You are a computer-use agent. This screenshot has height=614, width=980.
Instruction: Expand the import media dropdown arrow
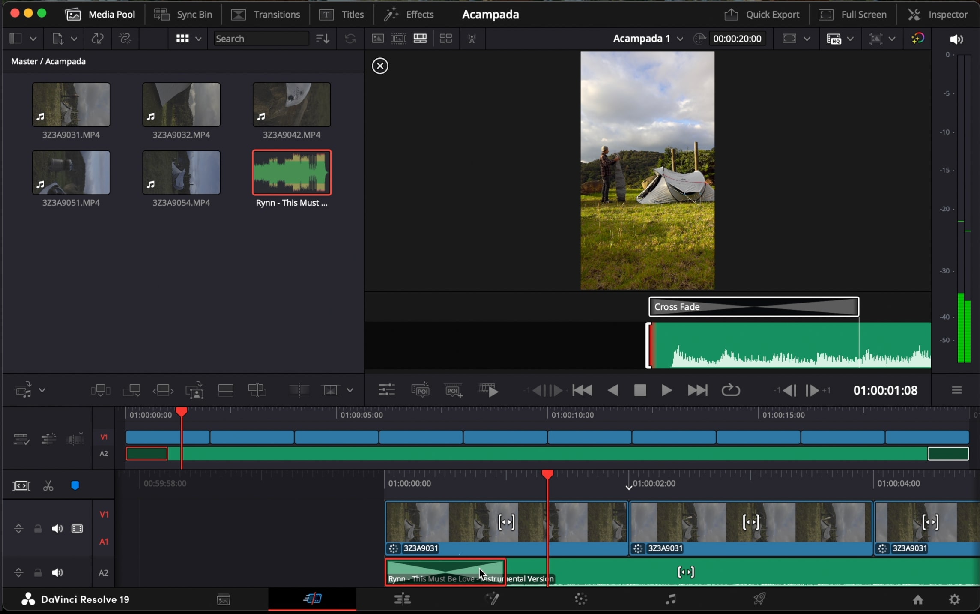pos(74,39)
